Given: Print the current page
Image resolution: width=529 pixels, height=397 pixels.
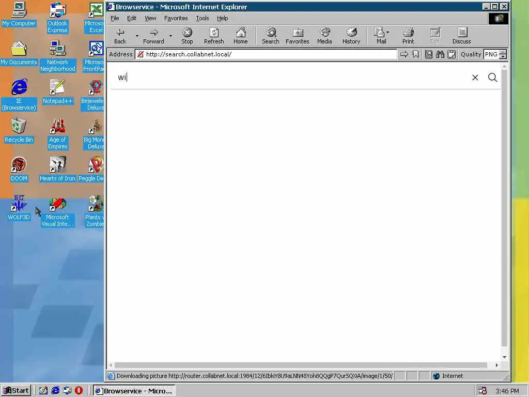Looking at the screenshot, I should tap(408, 36).
